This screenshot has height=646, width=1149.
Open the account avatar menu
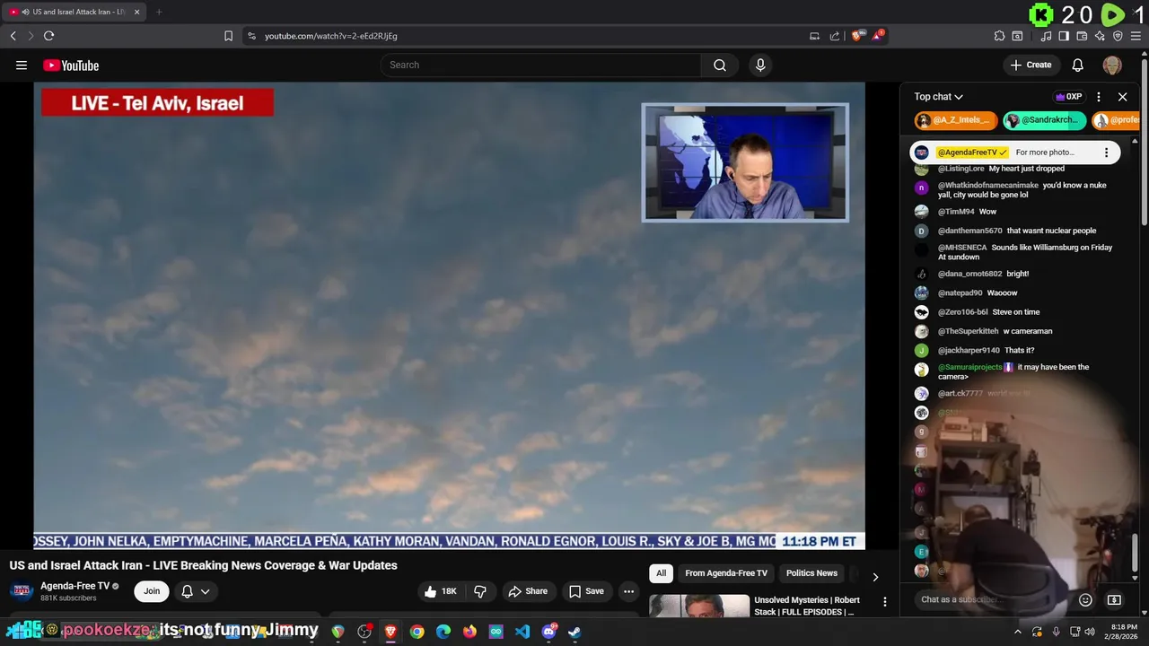point(1112,65)
